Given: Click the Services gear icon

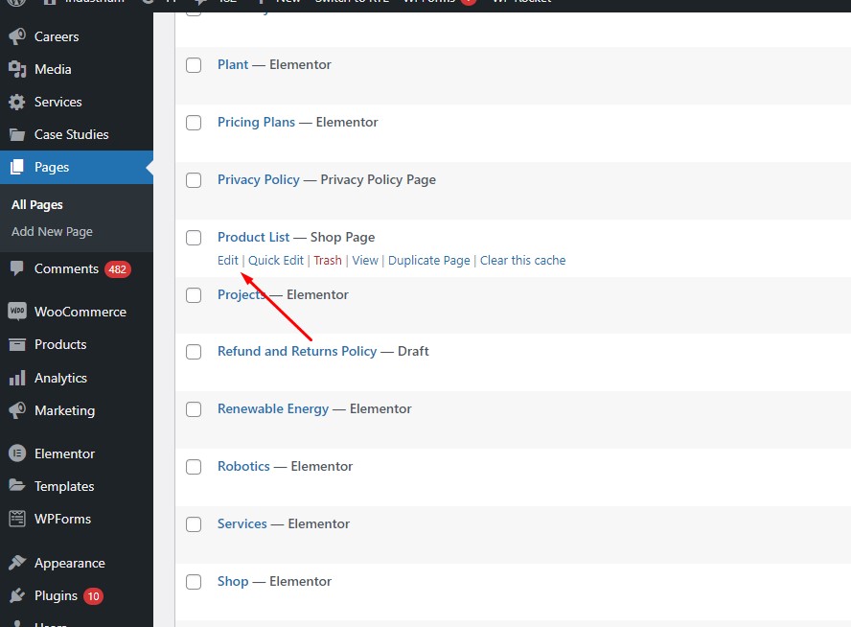Looking at the screenshot, I should pos(17,102).
